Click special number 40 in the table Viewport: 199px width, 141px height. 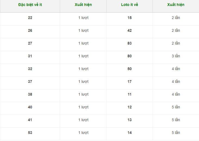(30, 107)
